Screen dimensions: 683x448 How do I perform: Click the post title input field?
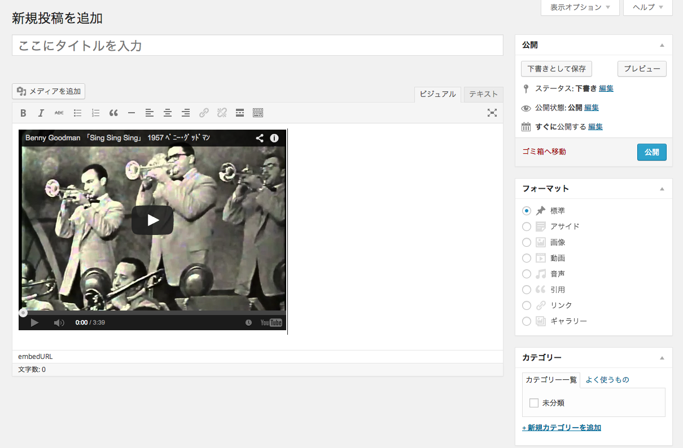(x=257, y=46)
